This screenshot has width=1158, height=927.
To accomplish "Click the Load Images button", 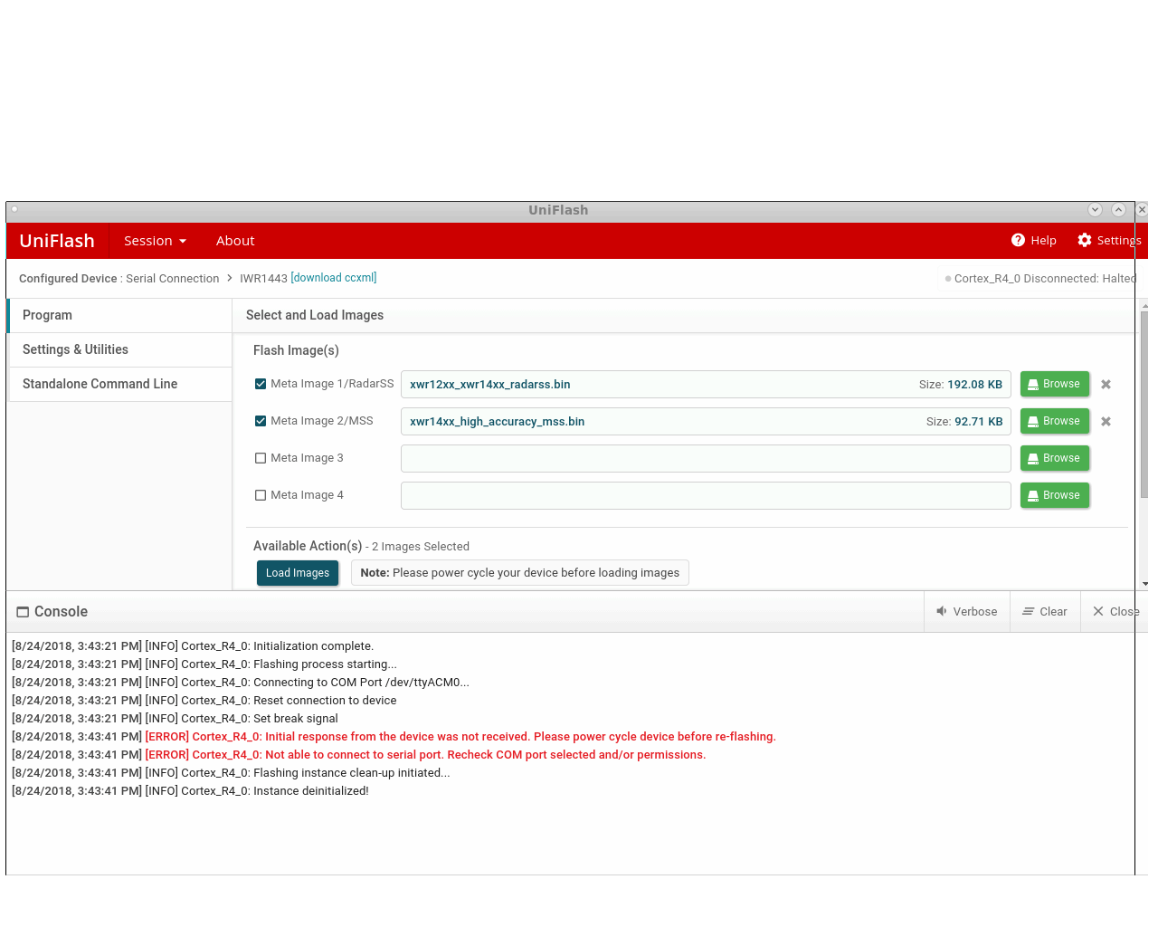I will coord(298,573).
